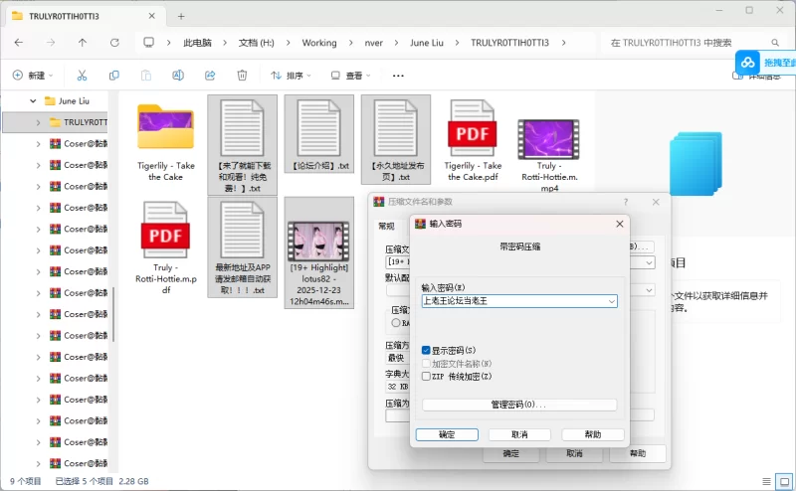Select the 常规 tab in archive dialog

pyautogui.click(x=386, y=226)
